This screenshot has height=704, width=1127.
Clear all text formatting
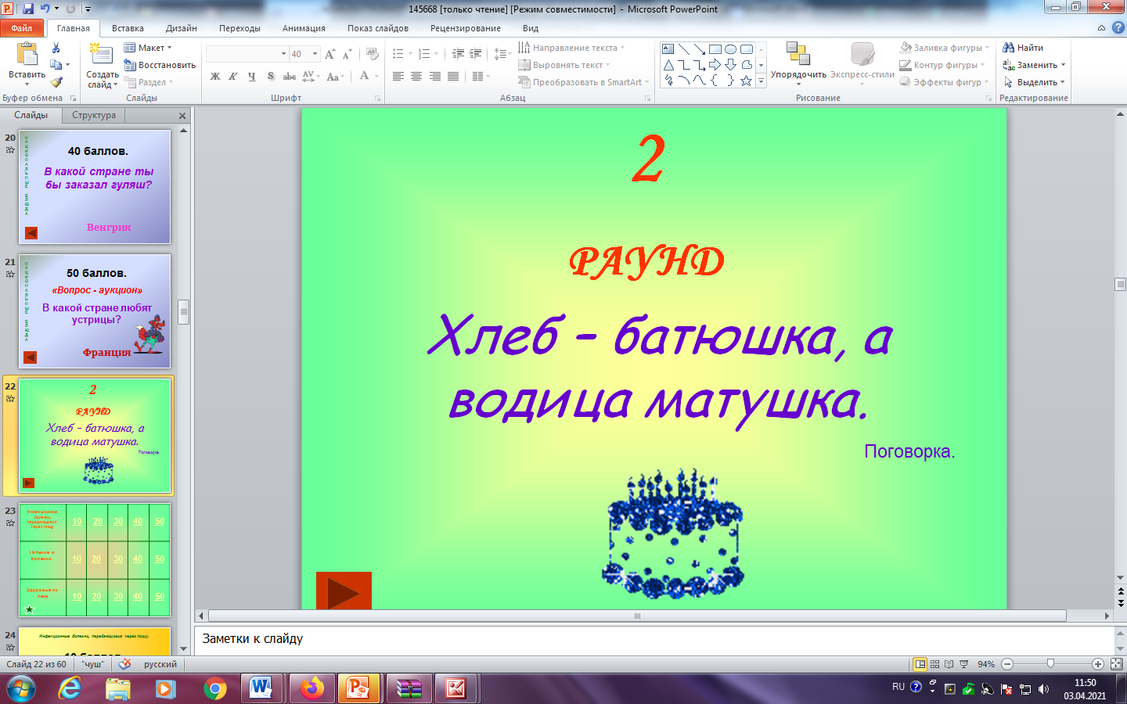(373, 54)
